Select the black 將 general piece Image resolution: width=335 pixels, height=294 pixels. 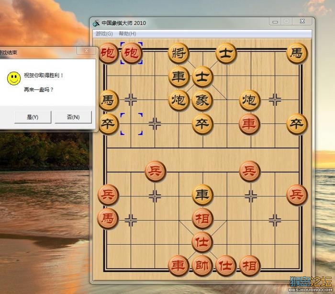[179, 53]
